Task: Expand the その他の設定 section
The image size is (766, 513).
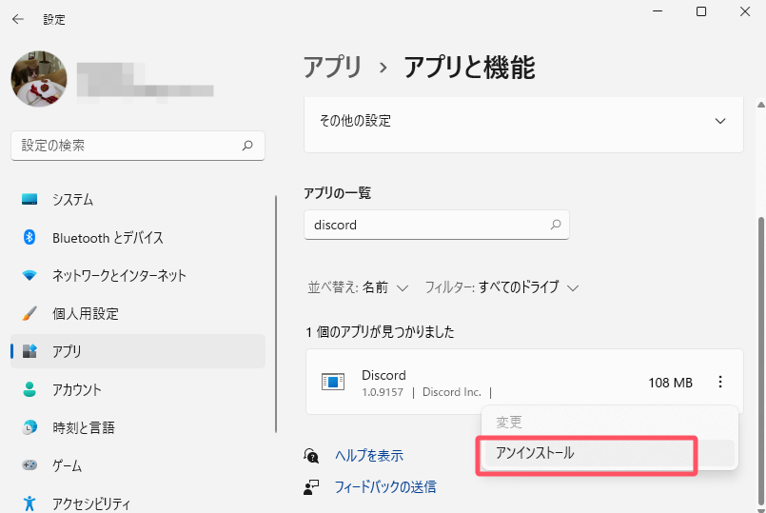Action: [720, 121]
